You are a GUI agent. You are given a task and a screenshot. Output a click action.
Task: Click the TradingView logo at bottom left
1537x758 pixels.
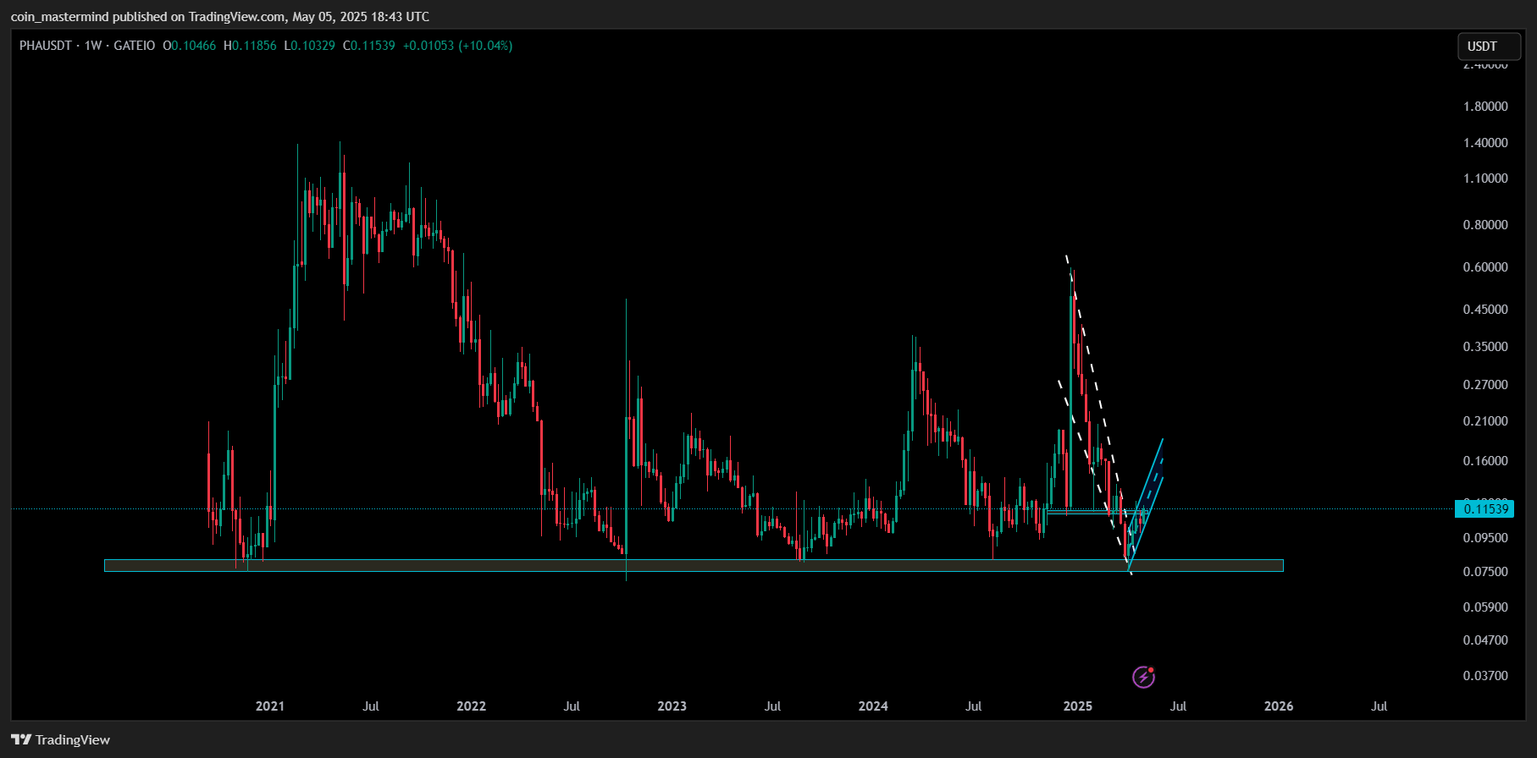[x=60, y=739]
